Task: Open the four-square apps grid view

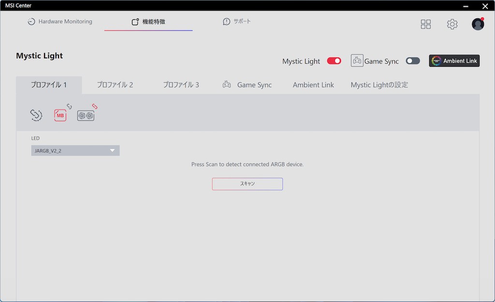Action: (x=425, y=24)
